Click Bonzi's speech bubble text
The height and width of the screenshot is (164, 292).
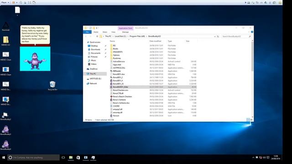point(35,35)
